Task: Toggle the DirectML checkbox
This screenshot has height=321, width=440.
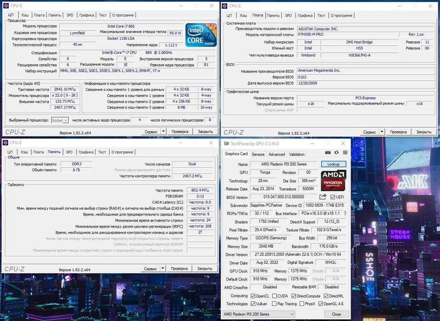Action: 326,296
